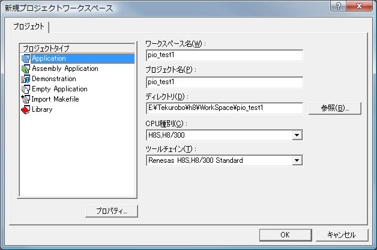Focus the ワークスペース名 text field
Viewport: 377px width, 250px height.
pyautogui.click(x=224, y=56)
